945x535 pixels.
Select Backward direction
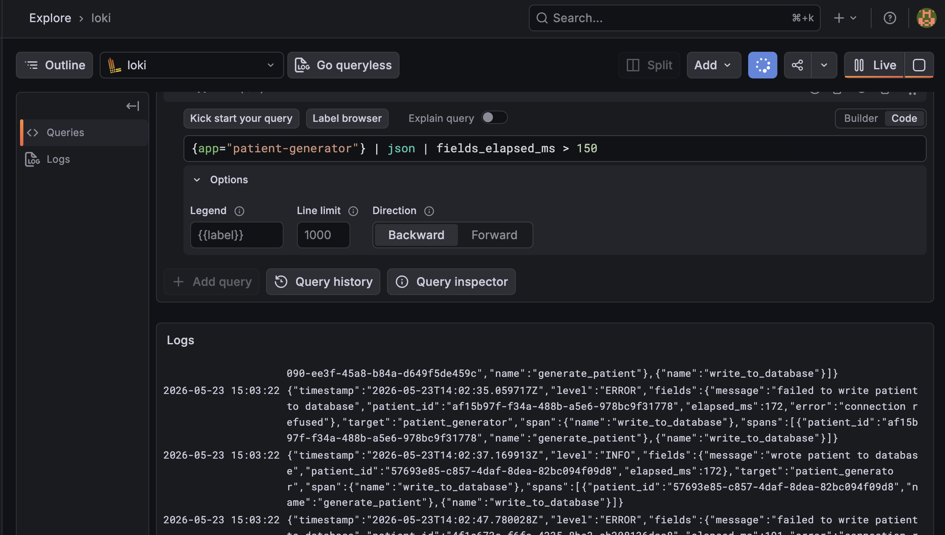tap(416, 235)
